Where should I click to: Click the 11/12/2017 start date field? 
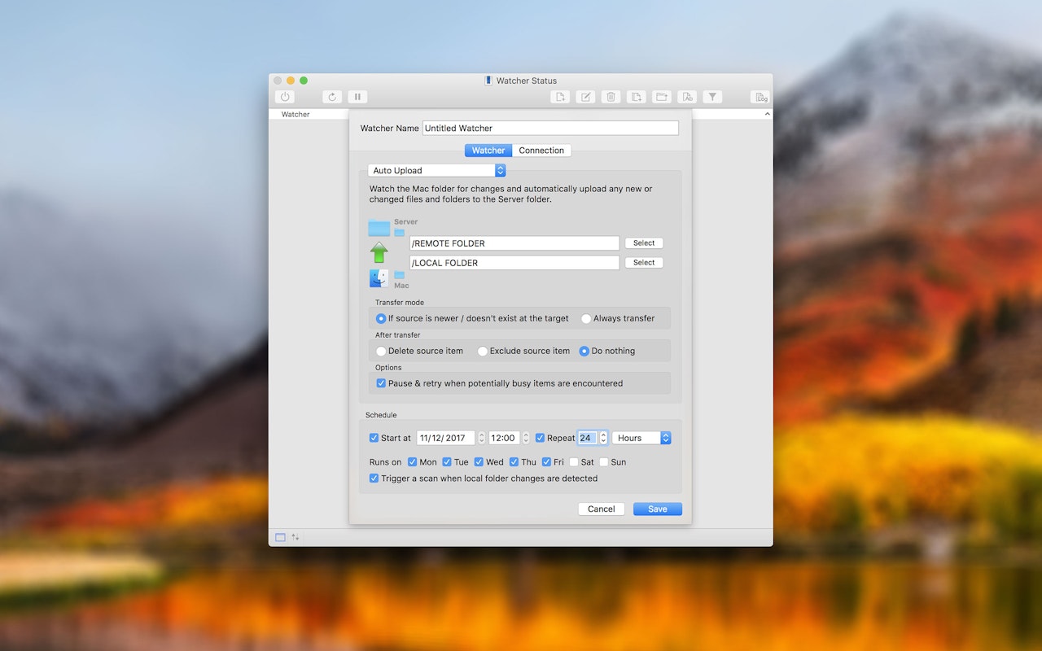(445, 438)
